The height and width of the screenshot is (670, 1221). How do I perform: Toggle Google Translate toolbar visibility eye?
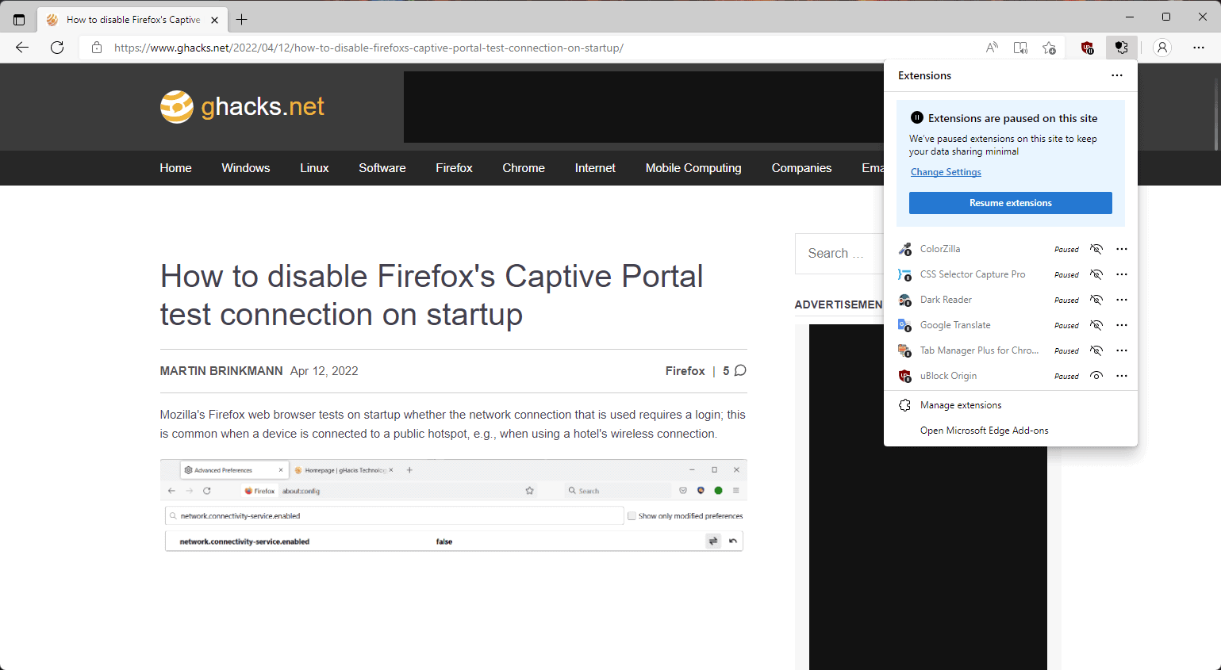(1096, 325)
